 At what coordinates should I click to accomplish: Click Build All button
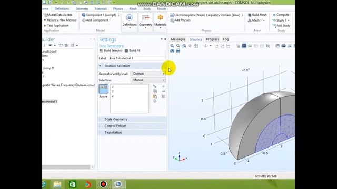132,51
